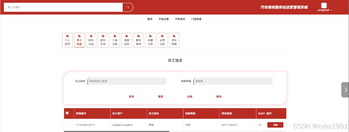The image size is (349, 132).
Task: Go to 首页 in the top menu
Action: tap(150, 19)
